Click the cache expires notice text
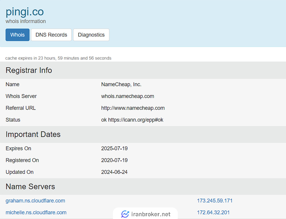Viewport: 286px width, 219px height. [58, 58]
